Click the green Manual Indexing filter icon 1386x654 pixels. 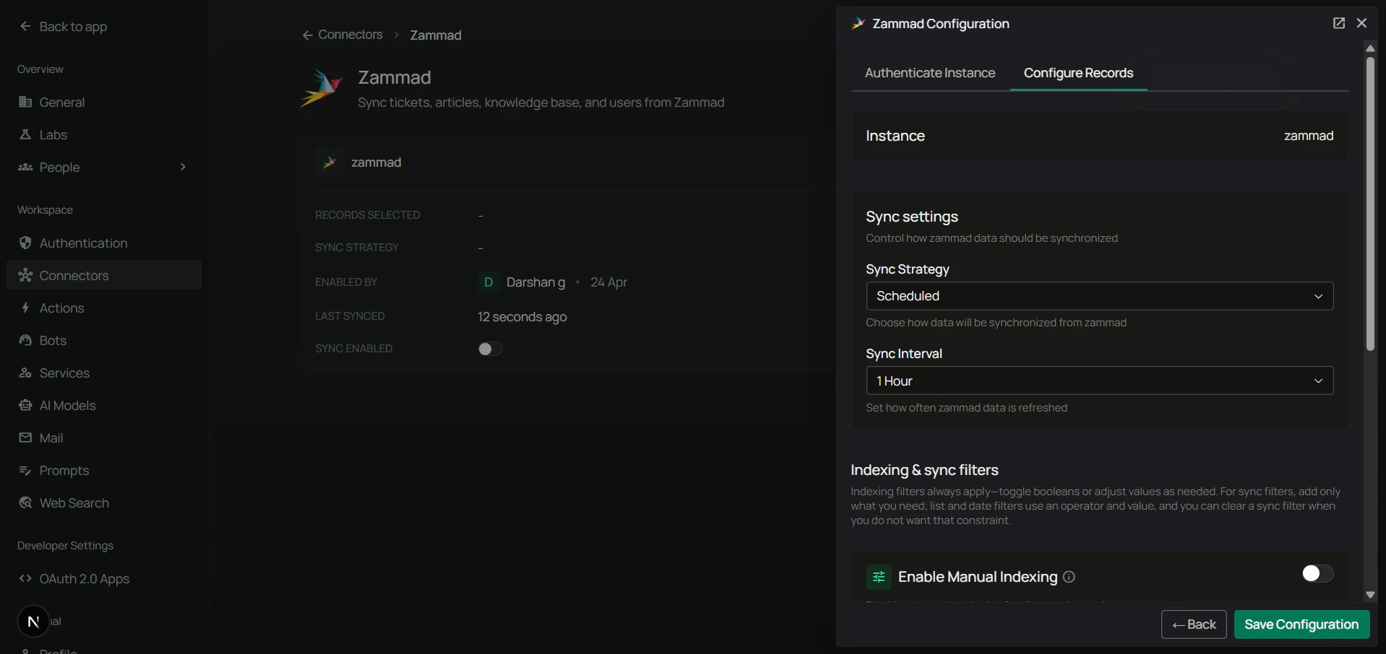(879, 577)
